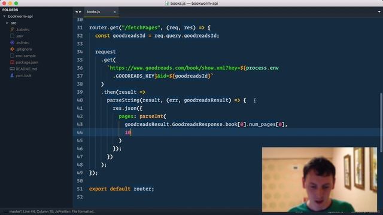Click the goodreadsId constant on line 32

click(x=129, y=36)
